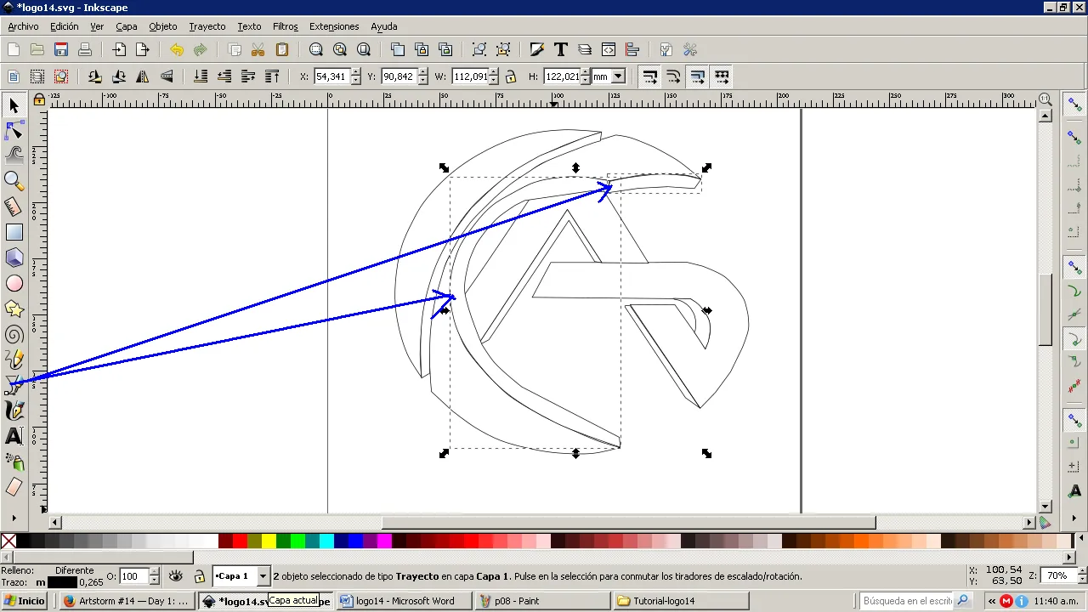Image resolution: width=1088 pixels, height=612 pixels.
Task: Select the eraser tool
Action: [x=14, y=487]
